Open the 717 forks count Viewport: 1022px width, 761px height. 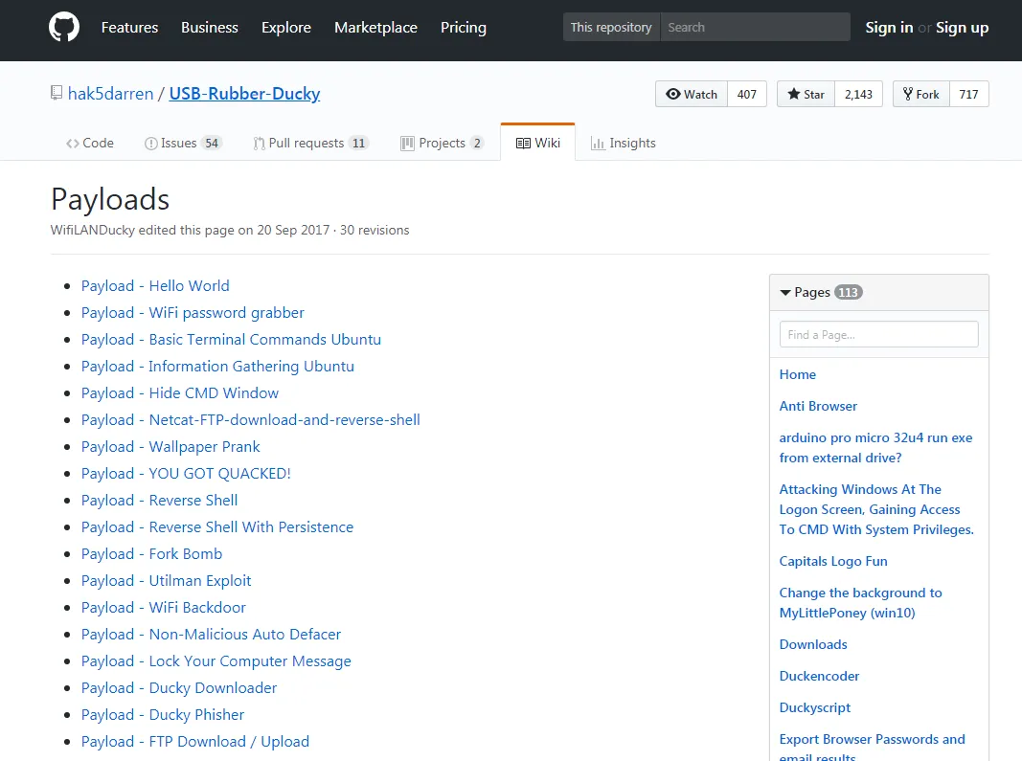point(968,94)
